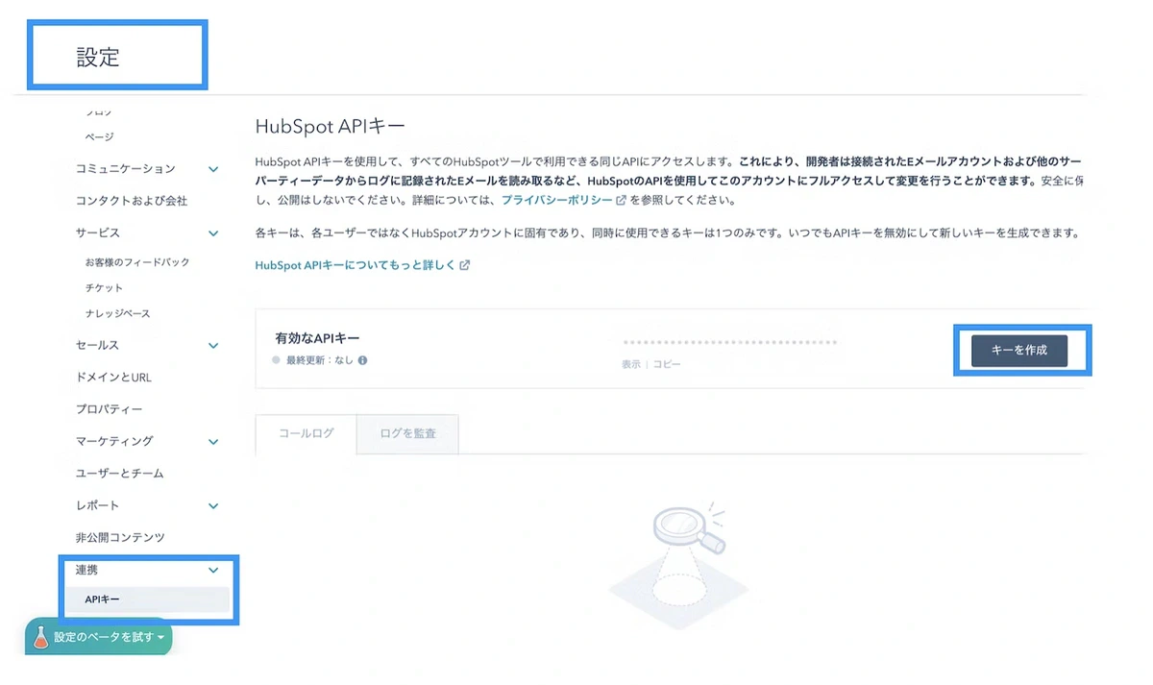Click the セールス sidebar label
Viewport: 1153px width, 685px height.
pos(98,346)
